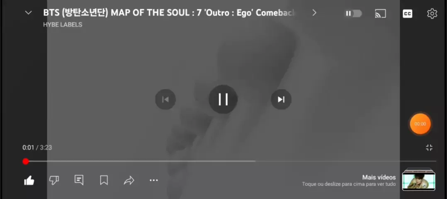Pause the video with the center button

click(x=223, y=99)
